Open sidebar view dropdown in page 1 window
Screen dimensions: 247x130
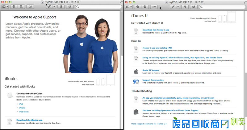click(6, 6)
